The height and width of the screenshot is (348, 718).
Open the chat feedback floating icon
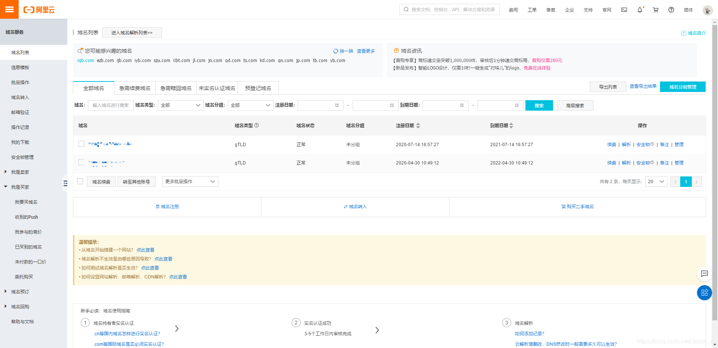pyautogui.click(x=705, y=274)
